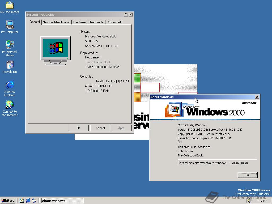Select Connect to the Internet shortcut
Image resolution: width=272 pixels, height=204 pixels.
pos(10,108)
